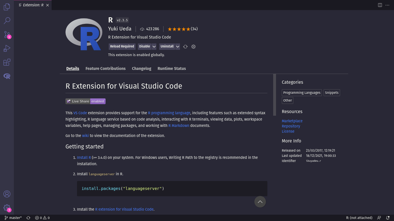The height and width of the screenshot is (221, 394).
Task: Open the Search panel icon
Action: [7, 20]
